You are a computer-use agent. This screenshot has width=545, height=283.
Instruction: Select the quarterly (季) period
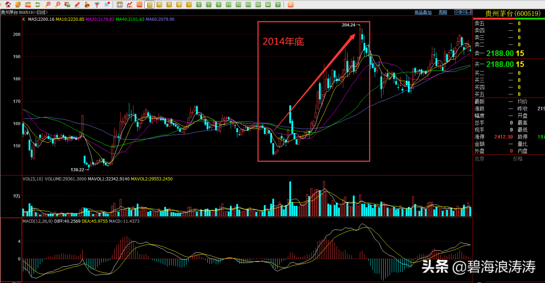[179, 5]
